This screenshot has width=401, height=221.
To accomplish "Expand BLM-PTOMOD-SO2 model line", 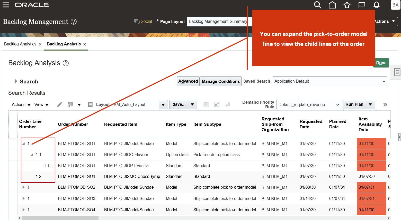I will click(24, 187).
